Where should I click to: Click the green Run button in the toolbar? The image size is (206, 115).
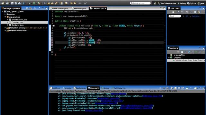[x=34, y=3]
